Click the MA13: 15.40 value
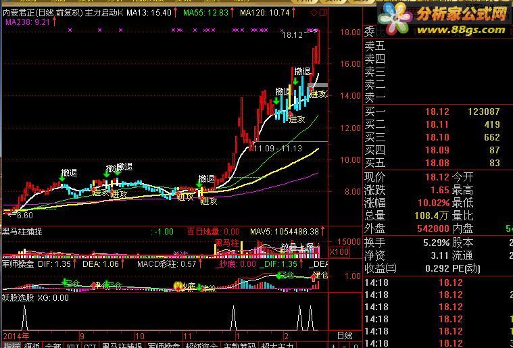 pos(149,13)
